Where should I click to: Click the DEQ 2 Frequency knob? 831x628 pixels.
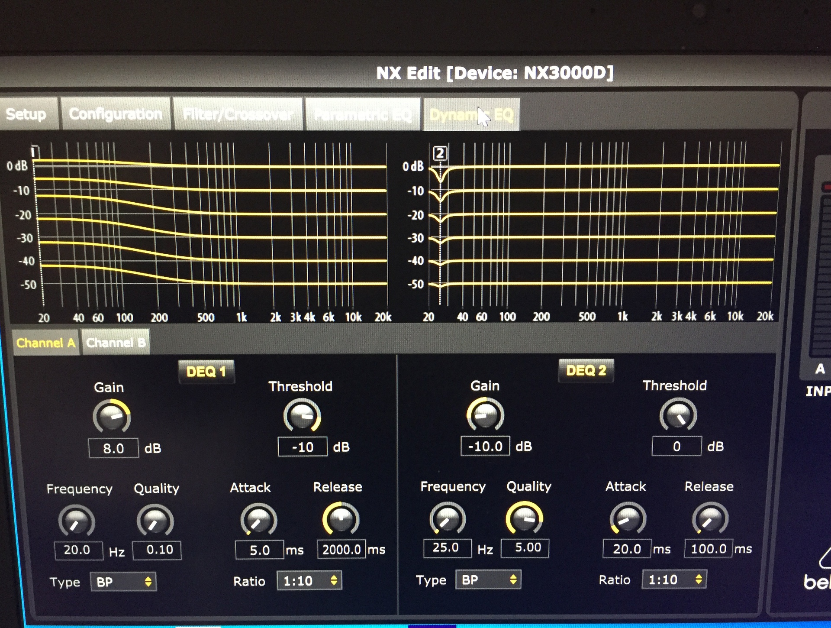click(x=448, y=518)
